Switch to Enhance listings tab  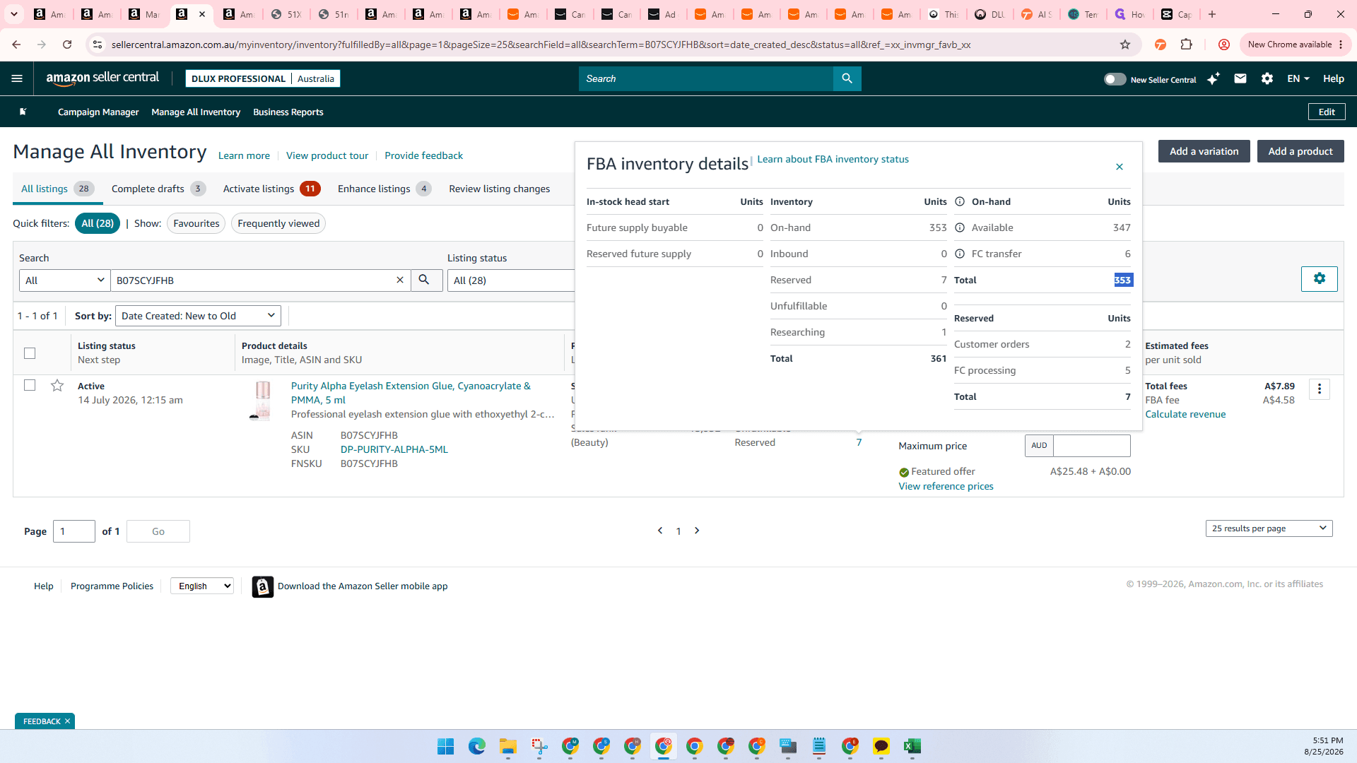[x=384, y=189]
